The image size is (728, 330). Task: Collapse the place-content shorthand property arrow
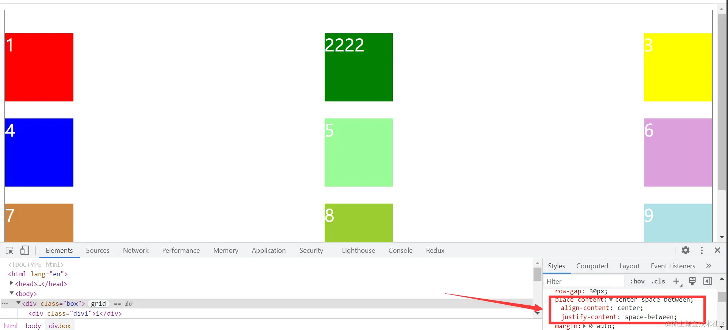(x=611, y=300)
